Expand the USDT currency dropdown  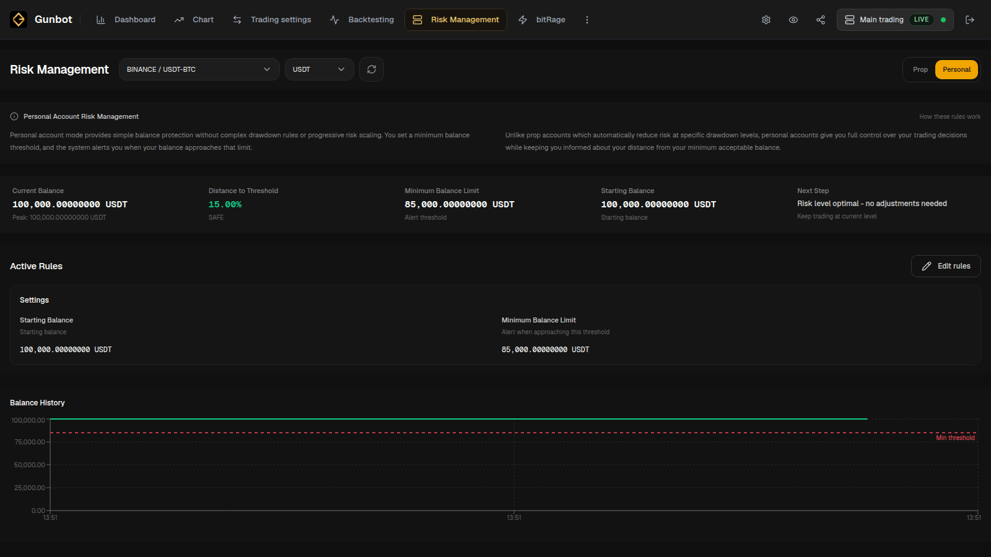point(320,69)
